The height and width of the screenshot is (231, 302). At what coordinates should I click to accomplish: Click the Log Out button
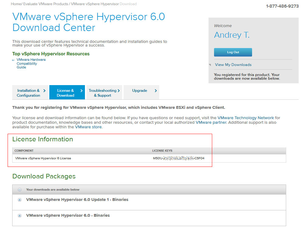233,52
